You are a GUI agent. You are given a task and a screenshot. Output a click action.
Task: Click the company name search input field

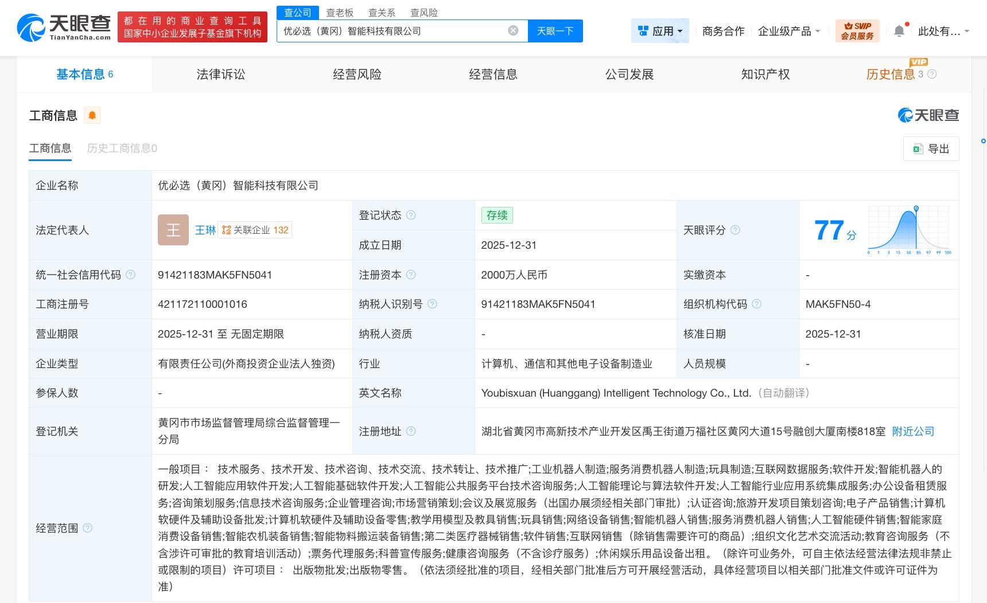396,31
